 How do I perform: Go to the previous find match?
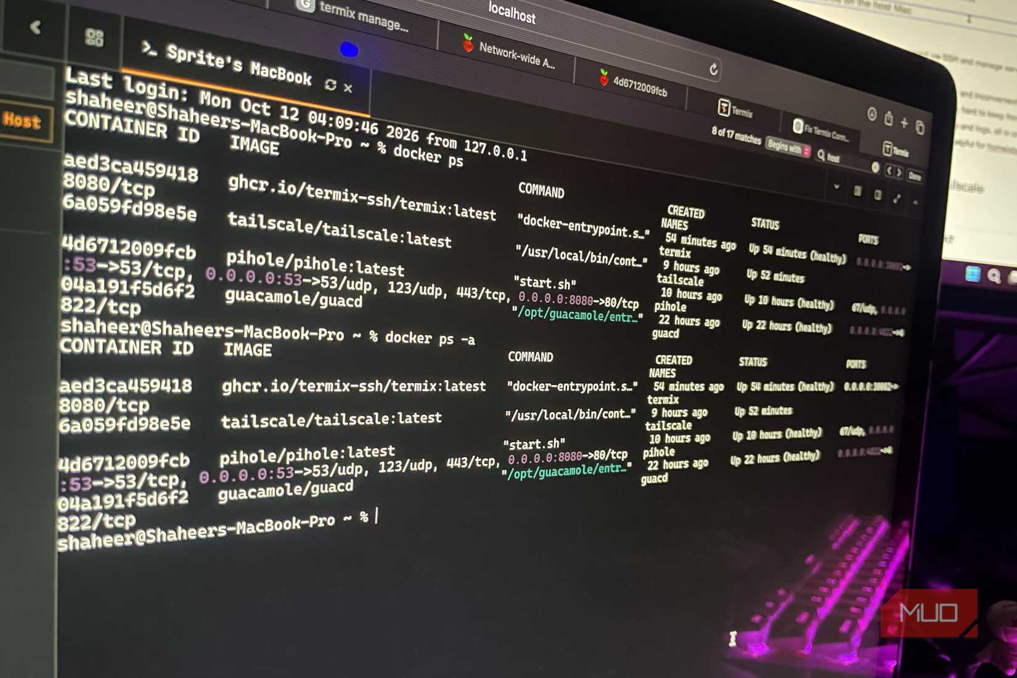[889, 171]
